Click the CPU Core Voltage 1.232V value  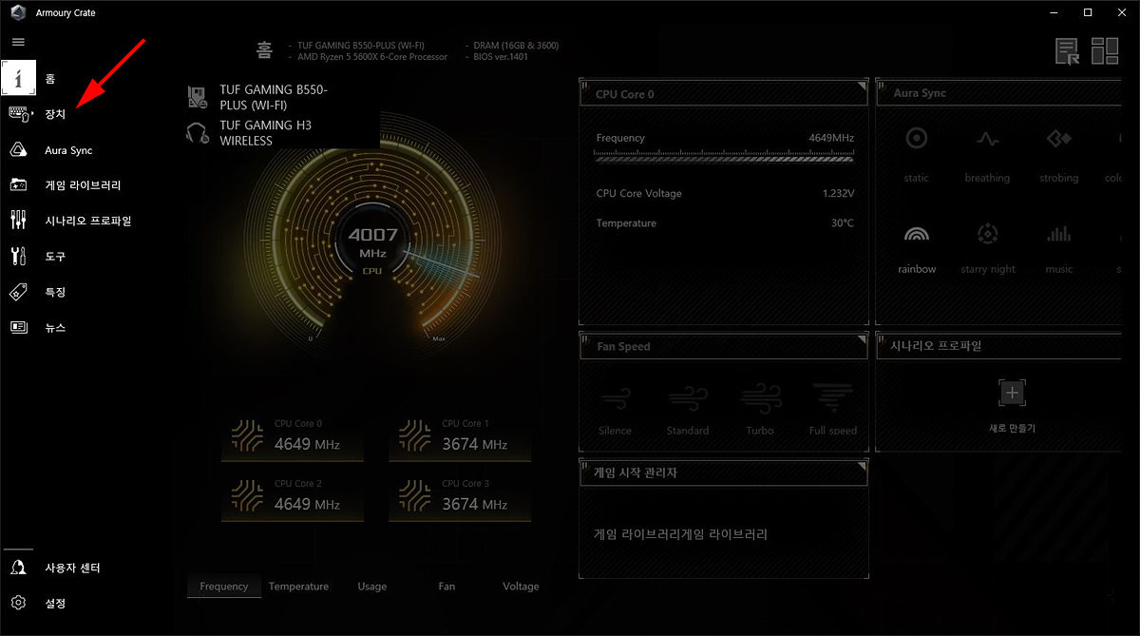pos(838,194)
